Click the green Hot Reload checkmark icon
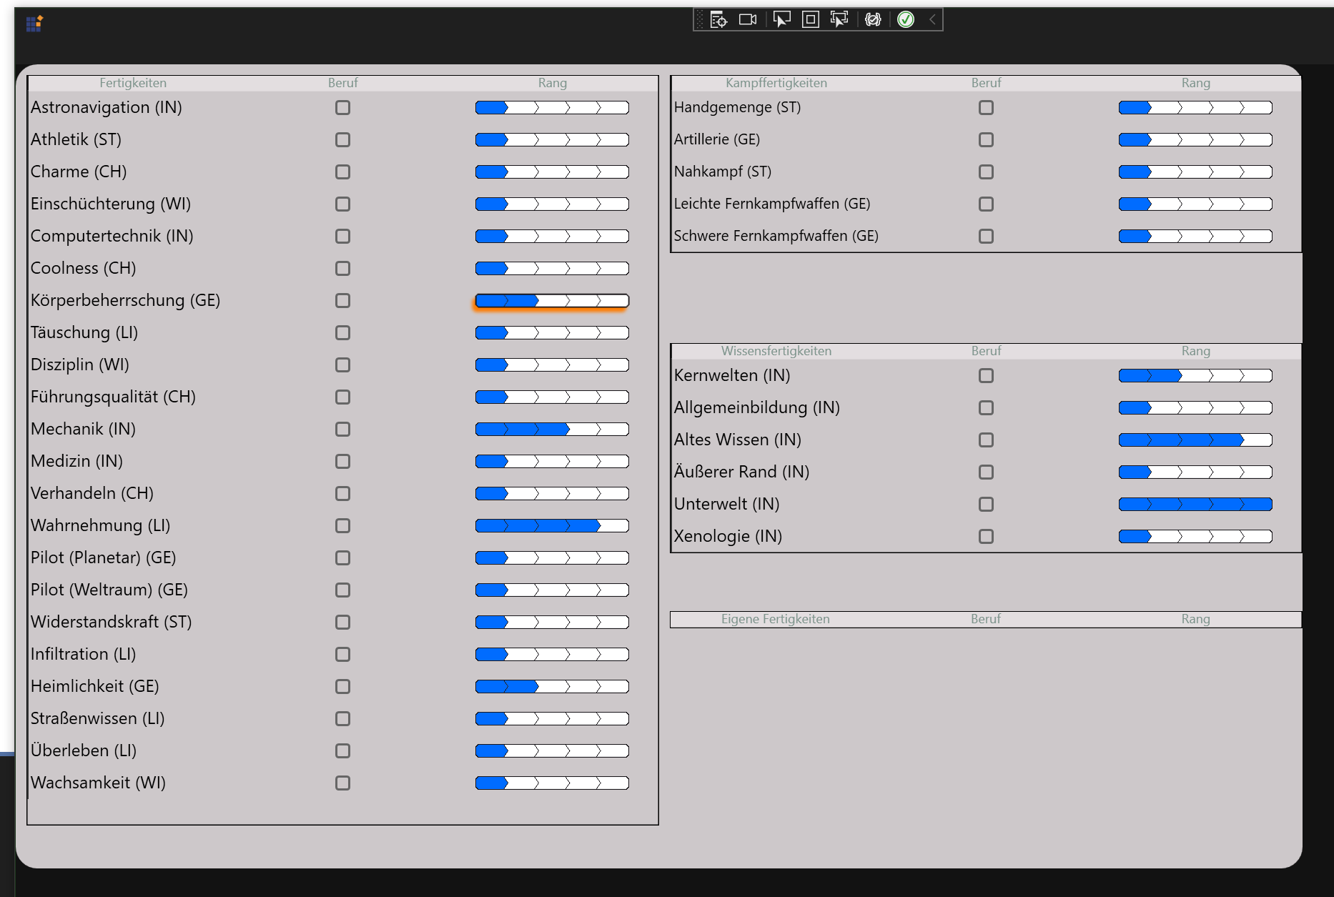Screen dimensions: 1334x897 pyautogui.click(x=906, y=19)
